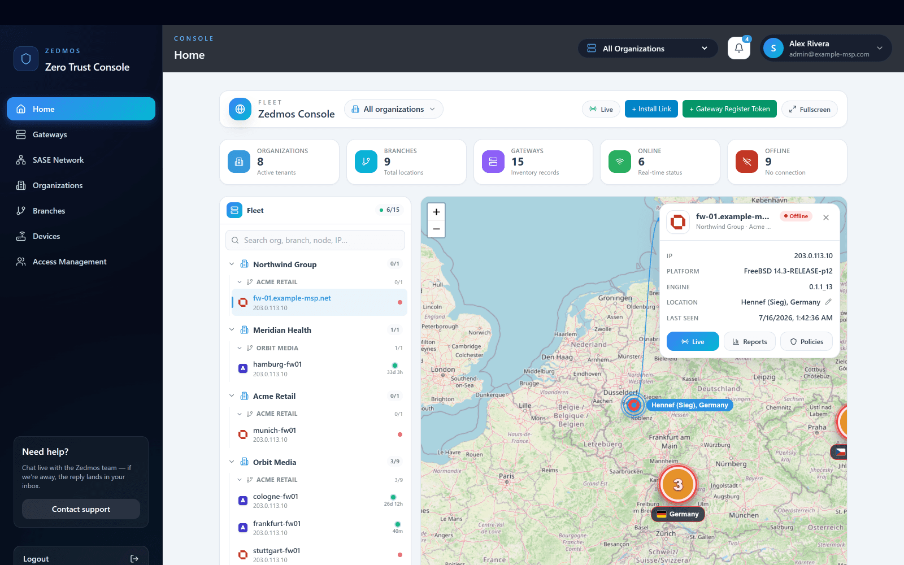Open the All Organizations top bar dropdown
Image resolution: width=904 pixels, height=565 pixels.
pyautogui.click(x=647, y=48)
